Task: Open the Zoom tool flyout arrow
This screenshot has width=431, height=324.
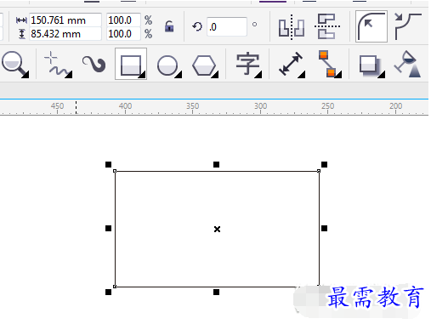Action: [26, 75]
